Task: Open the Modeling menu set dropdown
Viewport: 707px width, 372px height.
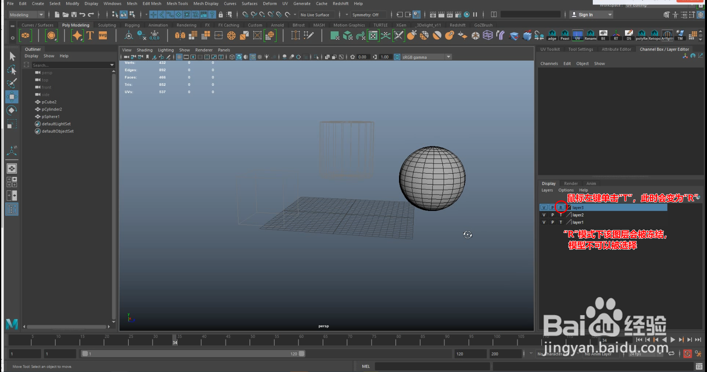Action: pos(26,15)
